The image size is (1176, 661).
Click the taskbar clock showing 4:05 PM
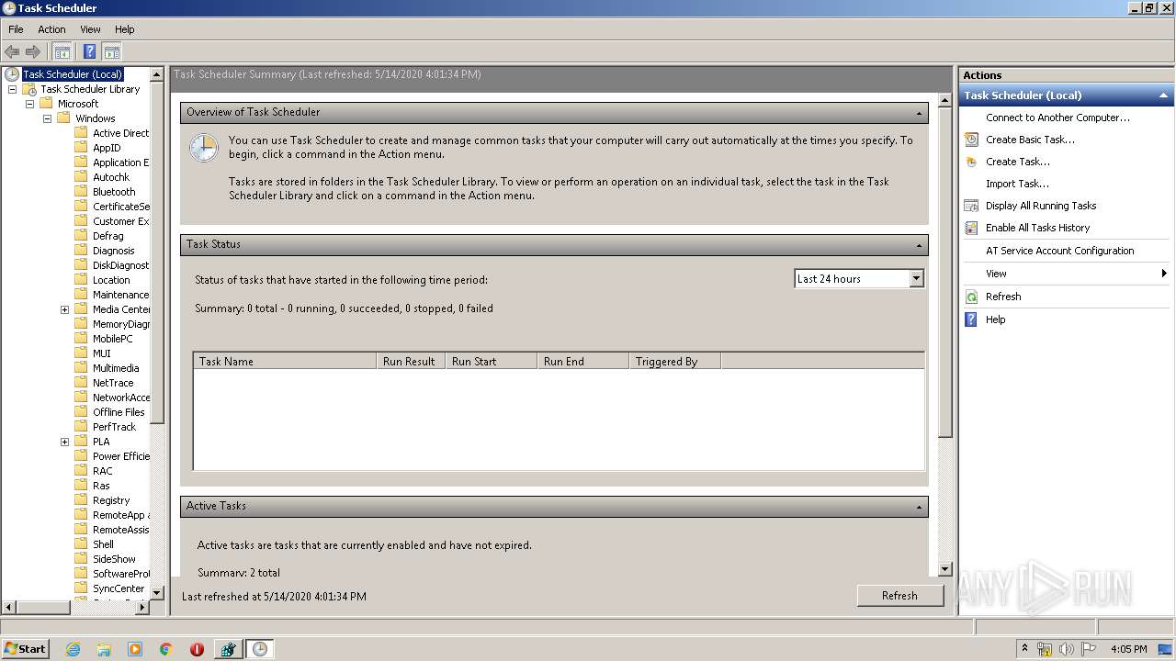coord(1128,649)
